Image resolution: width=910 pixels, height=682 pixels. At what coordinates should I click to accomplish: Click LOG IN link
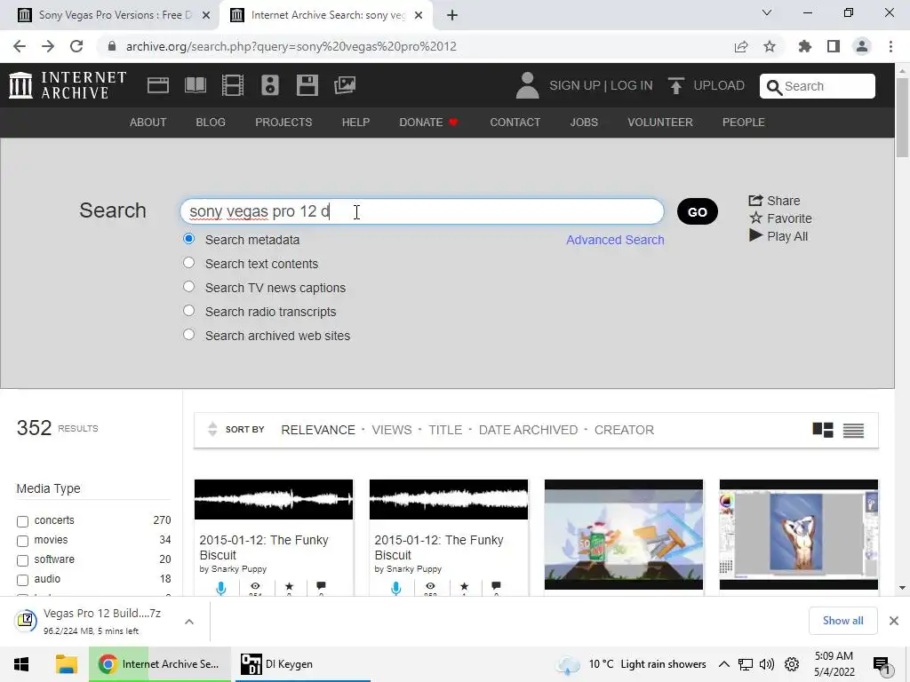coord(632,85)
